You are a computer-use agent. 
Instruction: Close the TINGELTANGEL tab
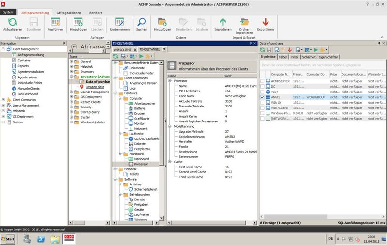click(x=164, y=49)
